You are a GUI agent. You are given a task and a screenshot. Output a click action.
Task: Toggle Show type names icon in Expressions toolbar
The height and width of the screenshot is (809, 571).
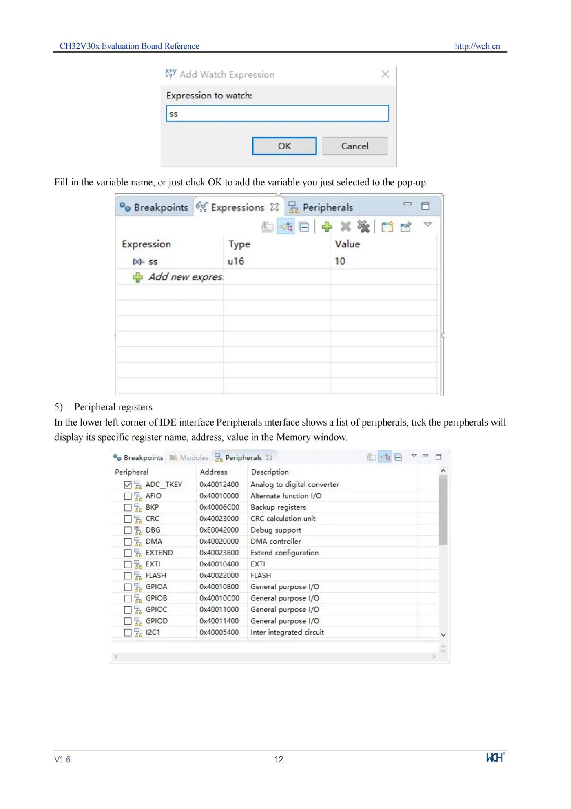(267, 226)
